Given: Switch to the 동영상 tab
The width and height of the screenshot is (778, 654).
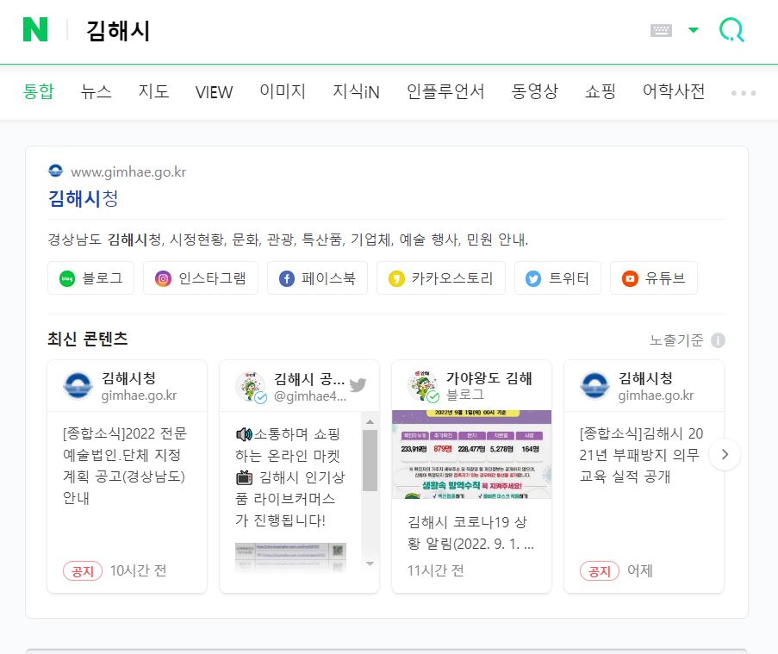Looking at the screenshot, I should pyautogui.click(x=534, y=91).
